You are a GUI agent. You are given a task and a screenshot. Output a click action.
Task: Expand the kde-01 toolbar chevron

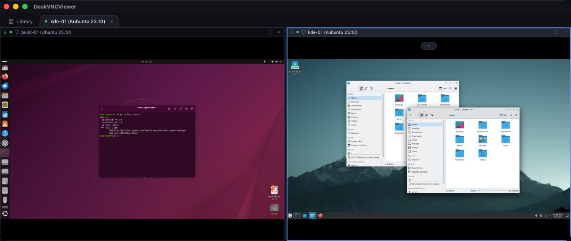coord(429,46)
